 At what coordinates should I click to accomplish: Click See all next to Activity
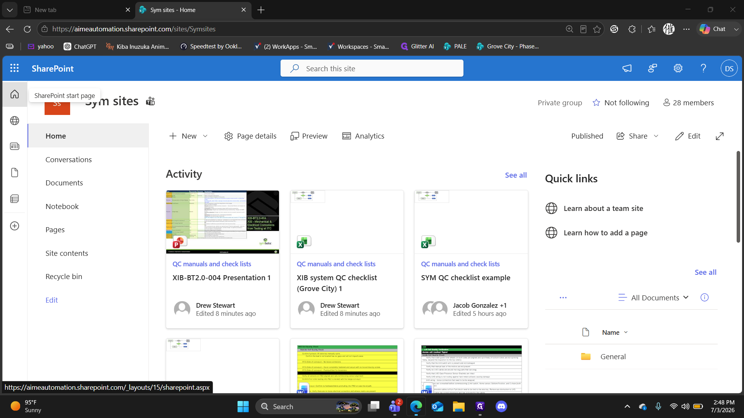point(516,175)
